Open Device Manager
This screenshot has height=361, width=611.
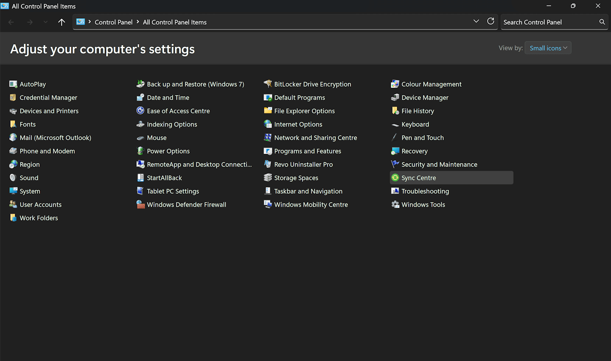tap(424, 97)
